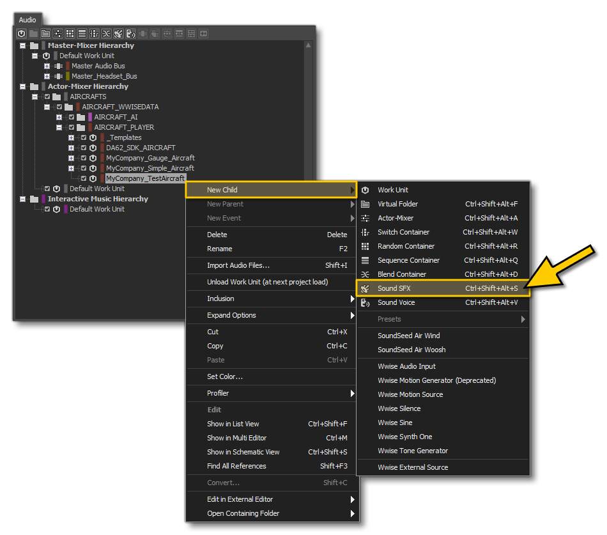Select the Sequence Container filter icon
607x535 pixels.
pyautogui.click(x=81, y=33)
